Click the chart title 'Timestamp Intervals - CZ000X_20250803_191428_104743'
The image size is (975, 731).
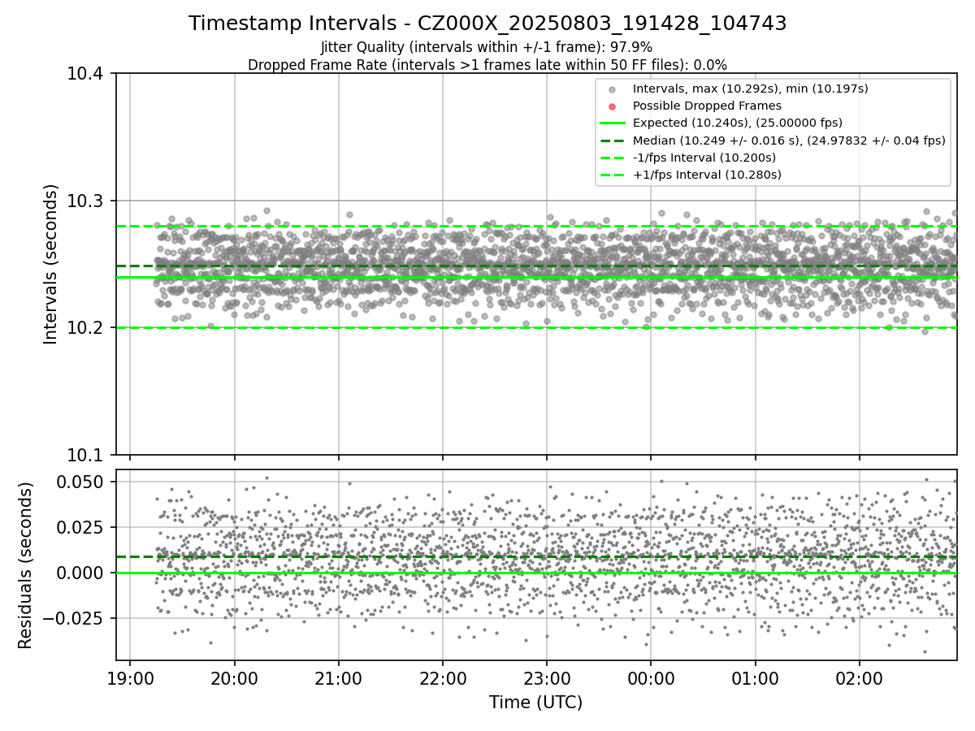pyautogui.click(x=487, y=24)
